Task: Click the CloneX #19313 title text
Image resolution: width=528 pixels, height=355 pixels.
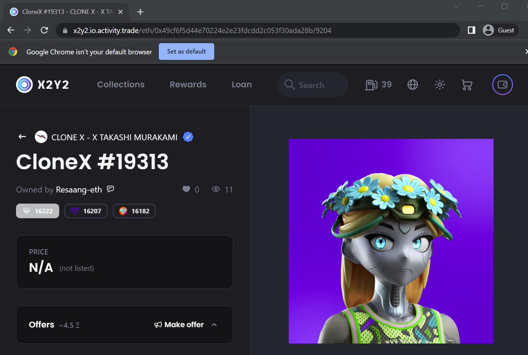Action: 92,161
